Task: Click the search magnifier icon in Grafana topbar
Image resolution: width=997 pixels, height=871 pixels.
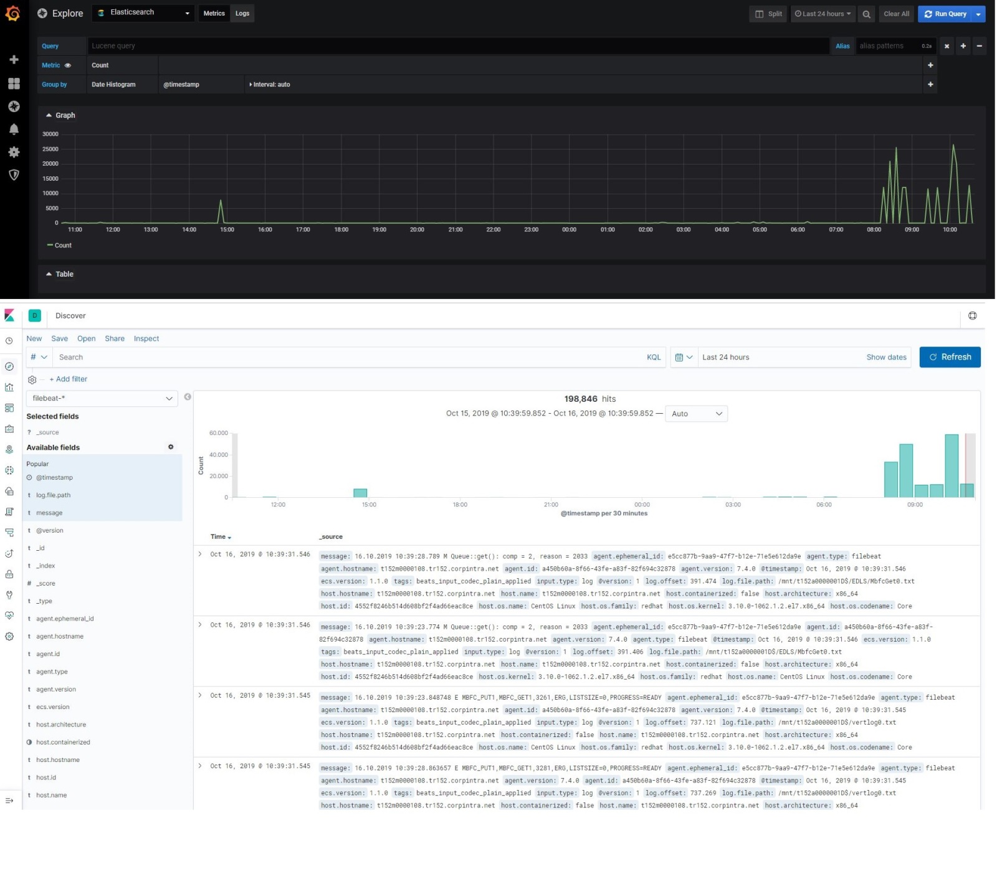Action: click(x=866, y=14)
